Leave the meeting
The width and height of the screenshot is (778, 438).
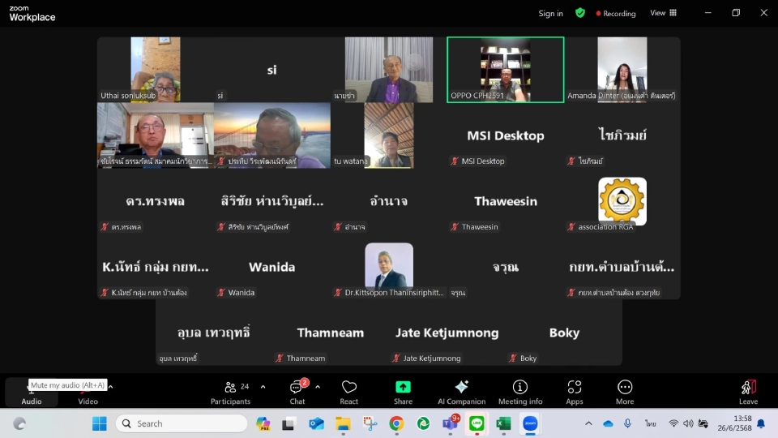tap(748, 391)
